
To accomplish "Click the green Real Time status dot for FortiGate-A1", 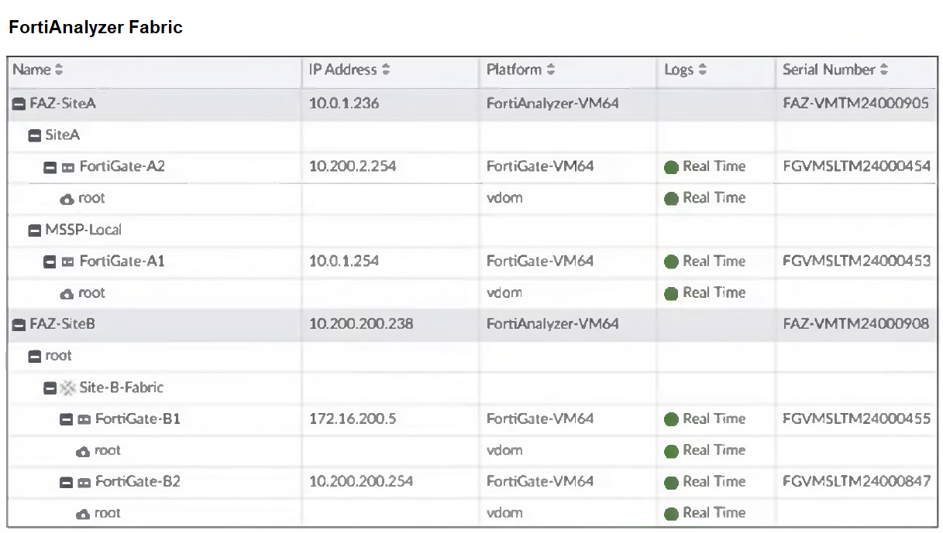I will coord(671,261).
